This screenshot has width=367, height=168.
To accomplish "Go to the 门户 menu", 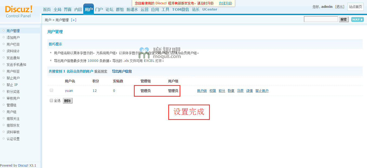I will pos(99,9).
